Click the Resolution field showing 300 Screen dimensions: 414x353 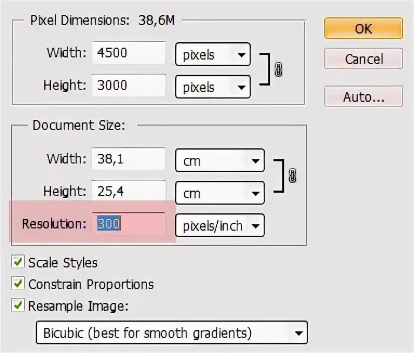point(128,224)
